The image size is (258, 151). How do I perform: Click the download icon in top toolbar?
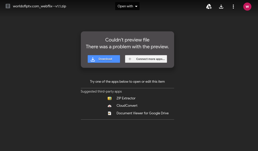click(221, 7)
